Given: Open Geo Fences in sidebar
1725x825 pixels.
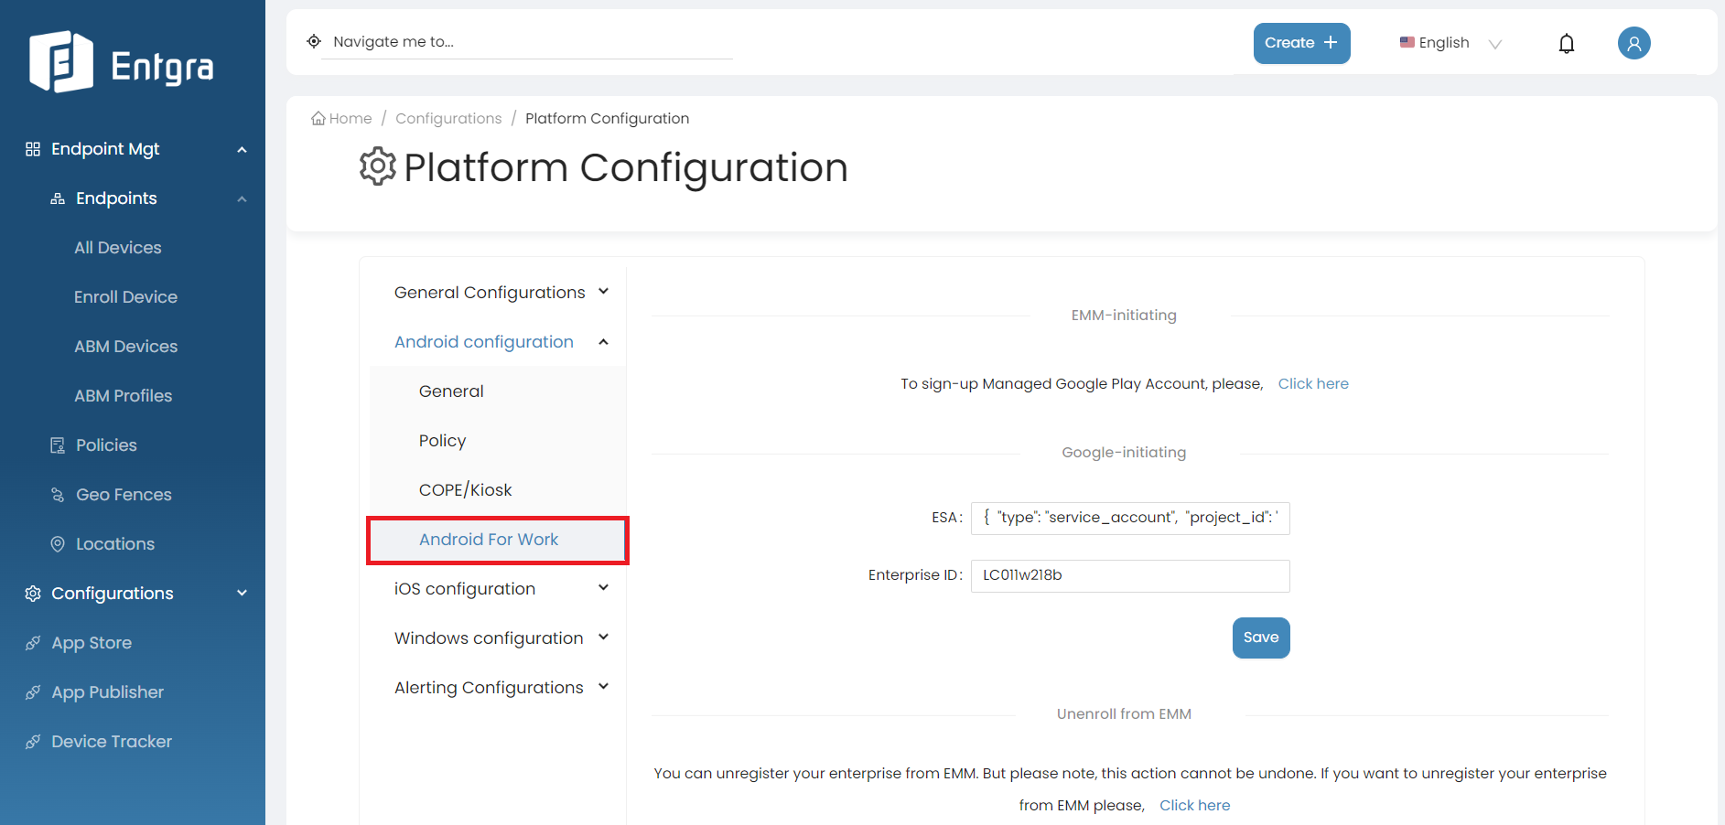Looking at the screenshot, I should click(x=124, y=495).
